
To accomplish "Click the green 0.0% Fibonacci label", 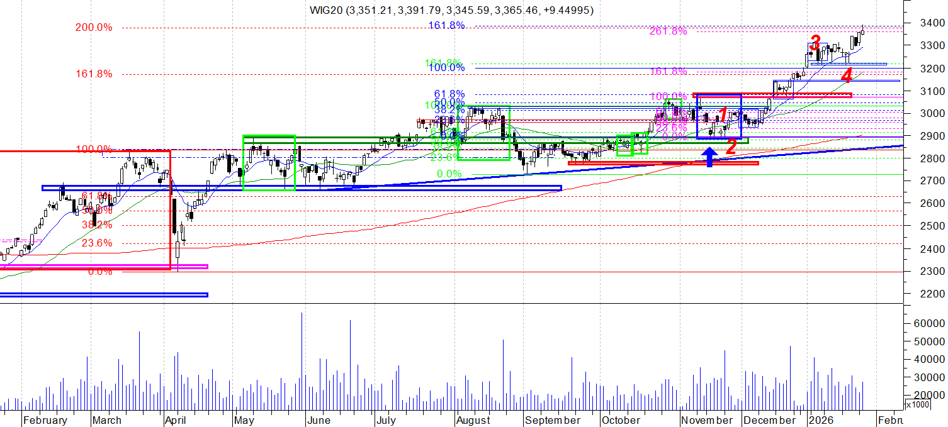I will click(449, 174).
